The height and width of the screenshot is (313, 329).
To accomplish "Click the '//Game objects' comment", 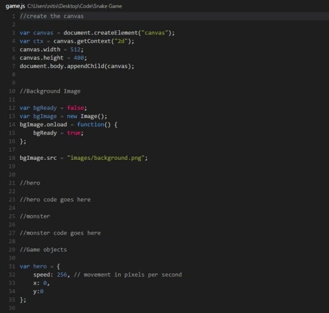I will coord(43,250).
